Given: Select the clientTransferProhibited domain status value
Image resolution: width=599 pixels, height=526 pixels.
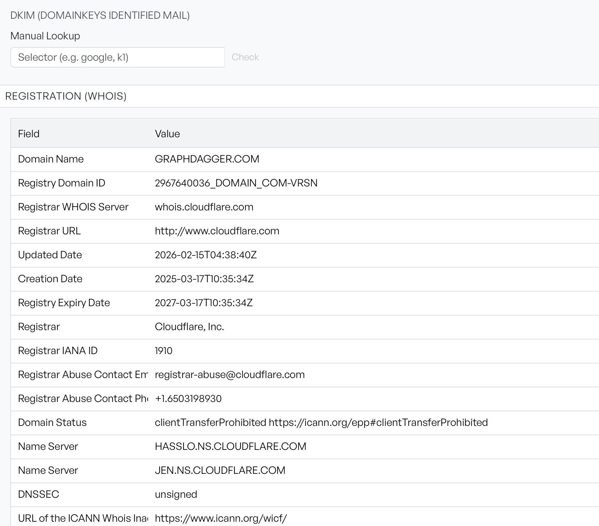Looking at the screenshot, I should [x=321, y=423].
